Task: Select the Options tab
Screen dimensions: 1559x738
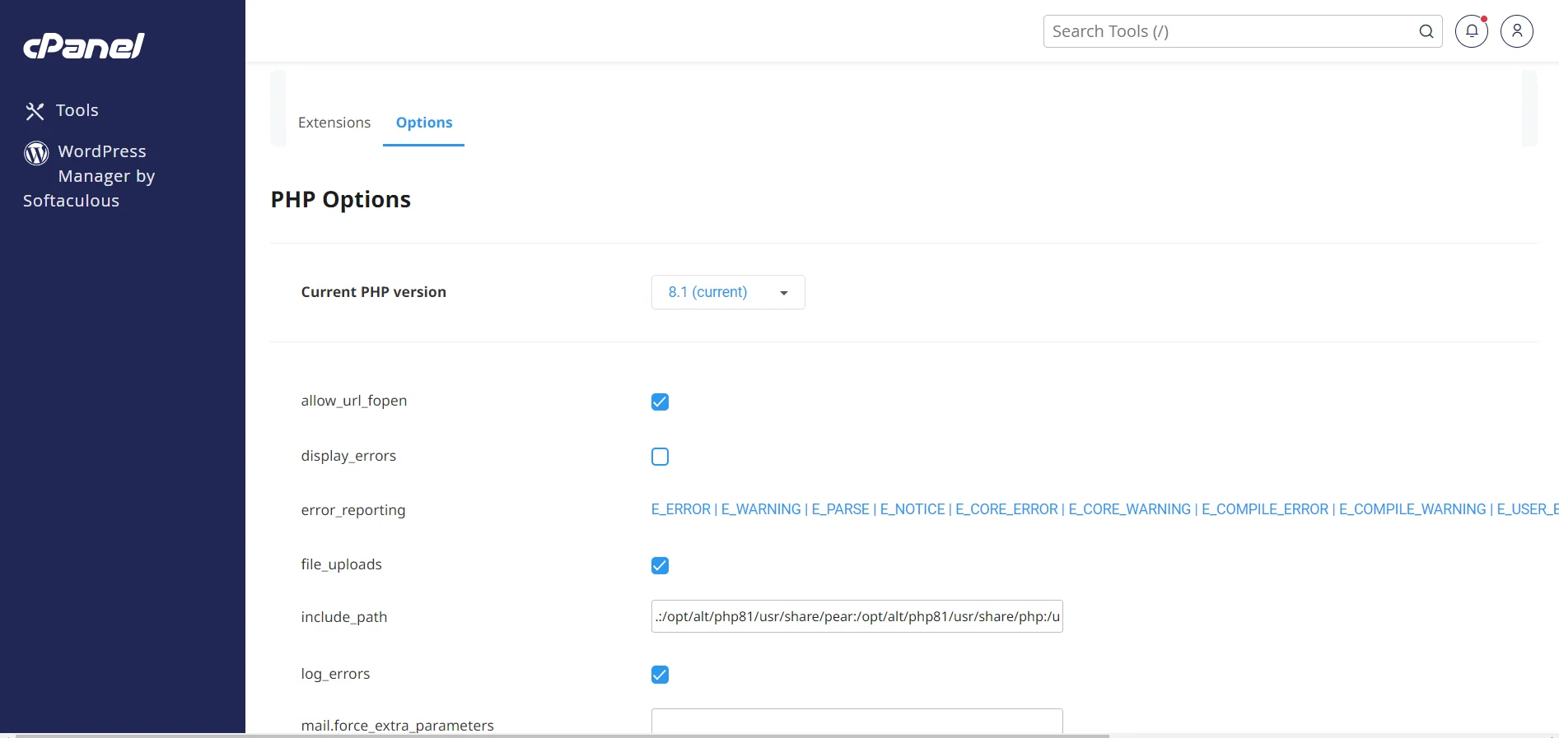Action: [424, 123]
